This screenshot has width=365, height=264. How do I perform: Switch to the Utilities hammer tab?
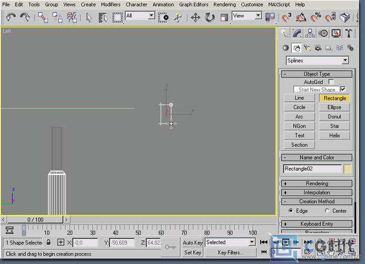[348, 34]
